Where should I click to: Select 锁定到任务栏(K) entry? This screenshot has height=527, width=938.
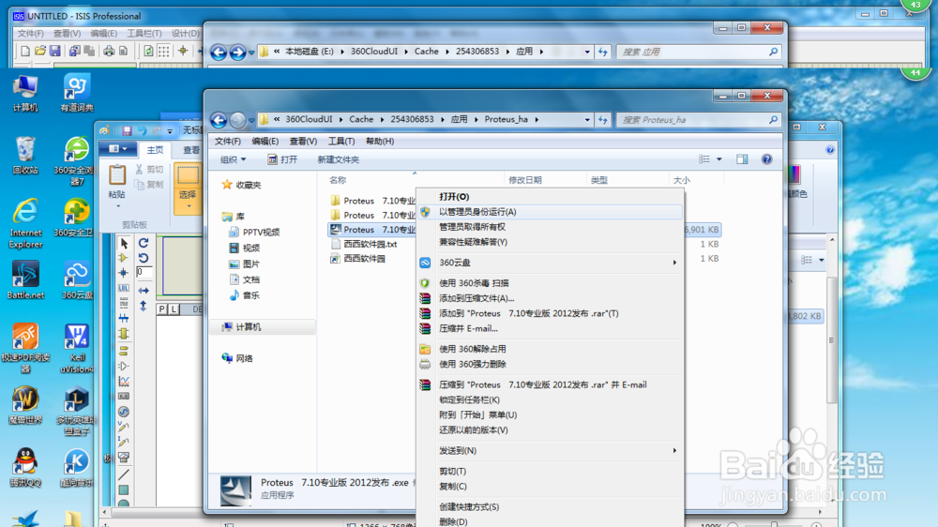coord(469,399)
